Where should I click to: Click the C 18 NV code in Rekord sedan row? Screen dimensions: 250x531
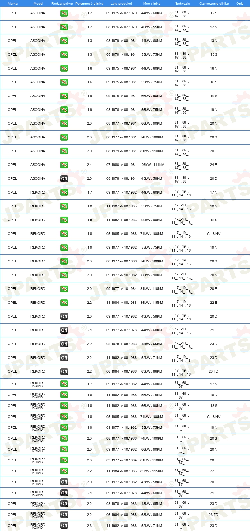click(214, 234)
